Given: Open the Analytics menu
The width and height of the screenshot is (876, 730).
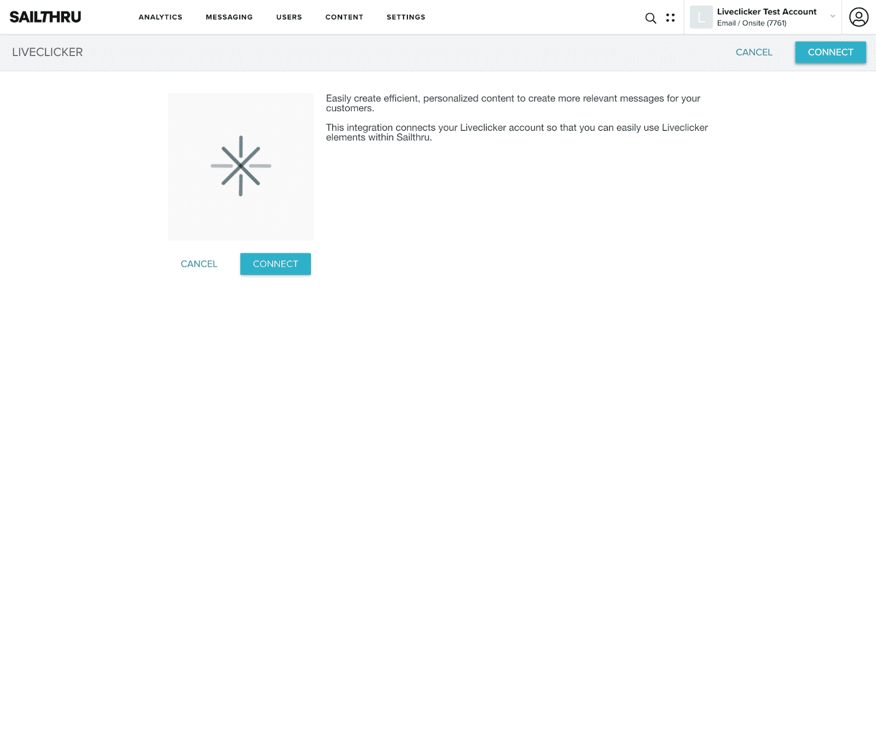Looking at the screenshot, I should coord(160,17).
